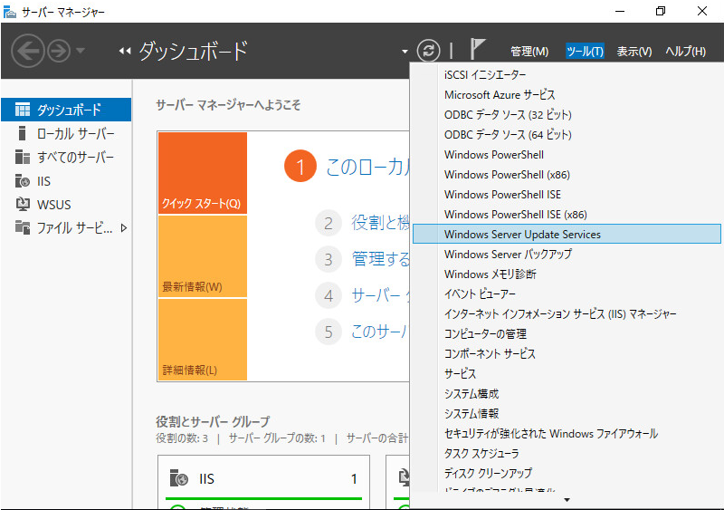Choose Windows Server Update Services menu entry

(x=522, y=234)
